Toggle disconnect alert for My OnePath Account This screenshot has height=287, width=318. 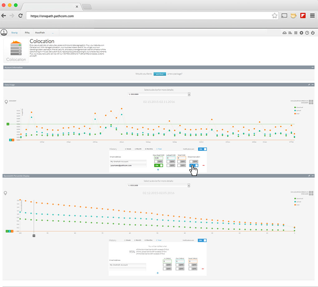click(x=194, y=161)
